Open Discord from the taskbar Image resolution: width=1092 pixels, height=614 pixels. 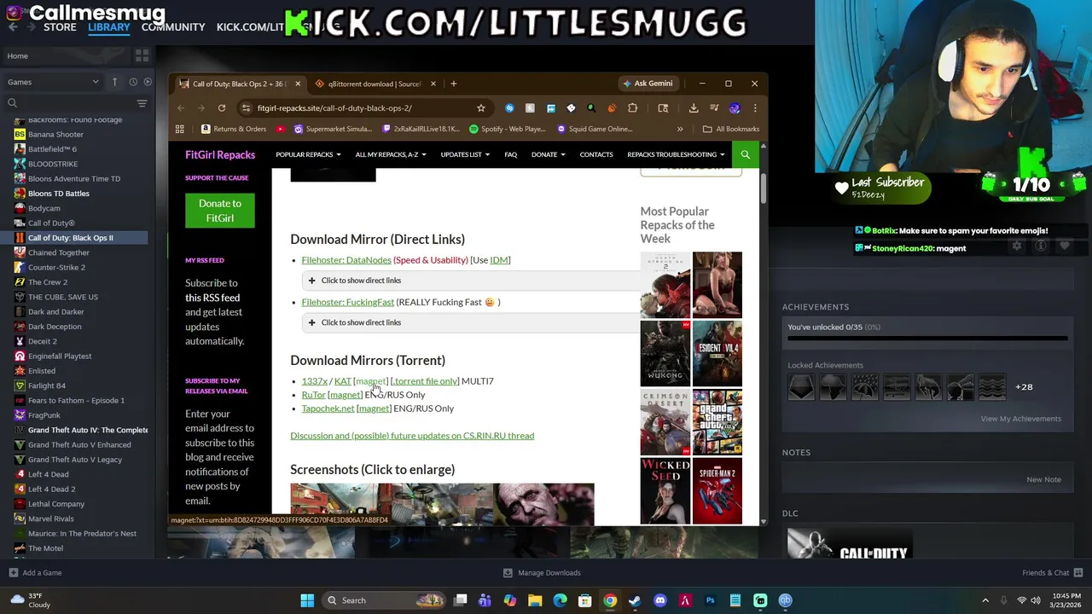coord(660,600)
